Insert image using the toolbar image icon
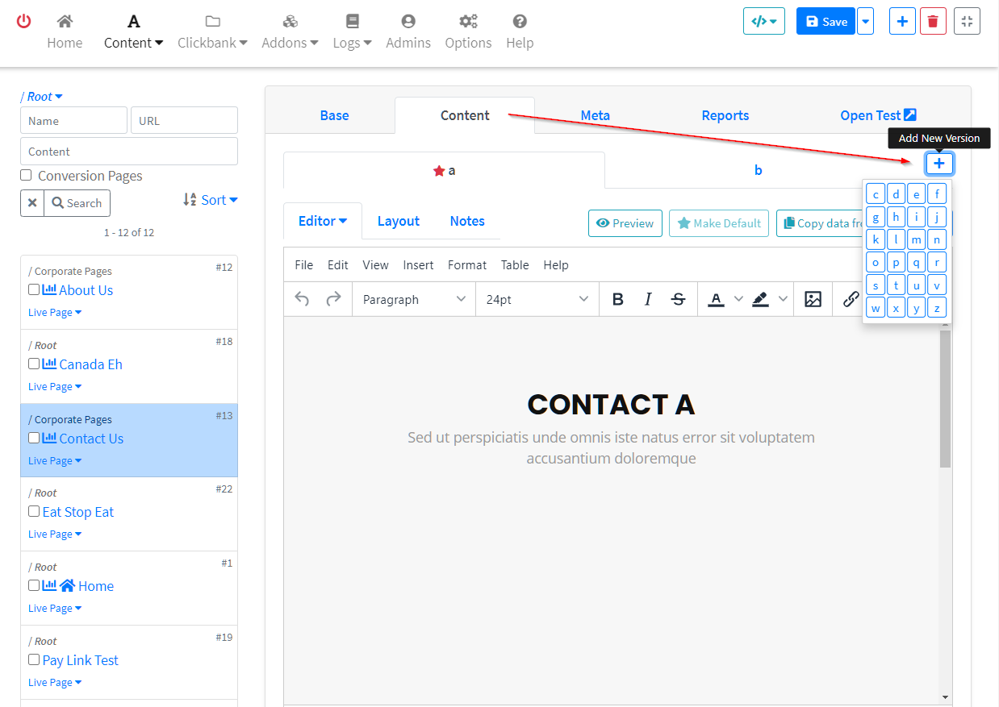This screenshot has height=707, width=999. (x=813, y=299)
